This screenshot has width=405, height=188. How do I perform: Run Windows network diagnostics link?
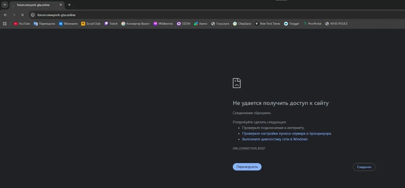(x=275, y=139)
